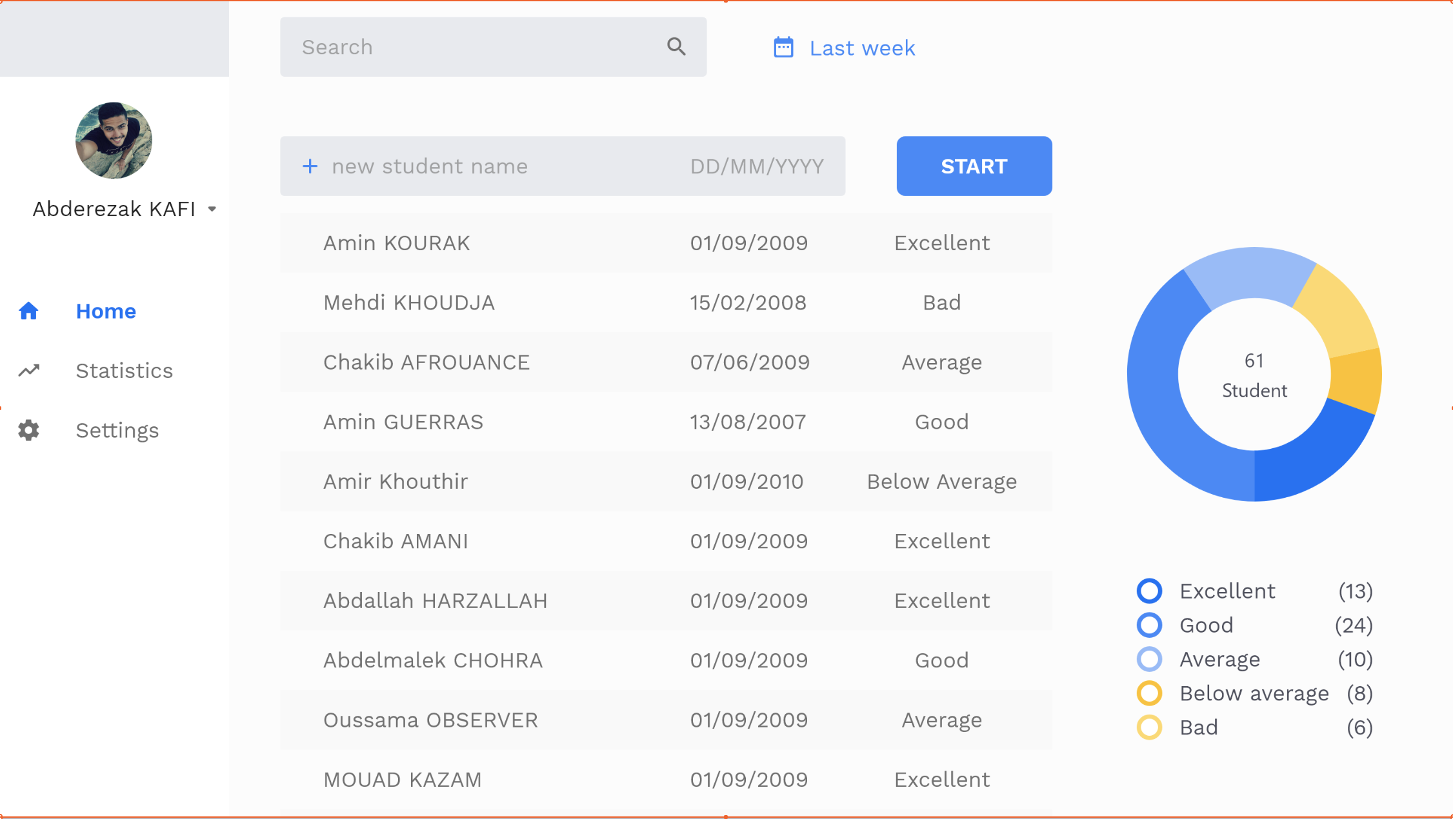Click the plus icon for new student

click(310, 166)
